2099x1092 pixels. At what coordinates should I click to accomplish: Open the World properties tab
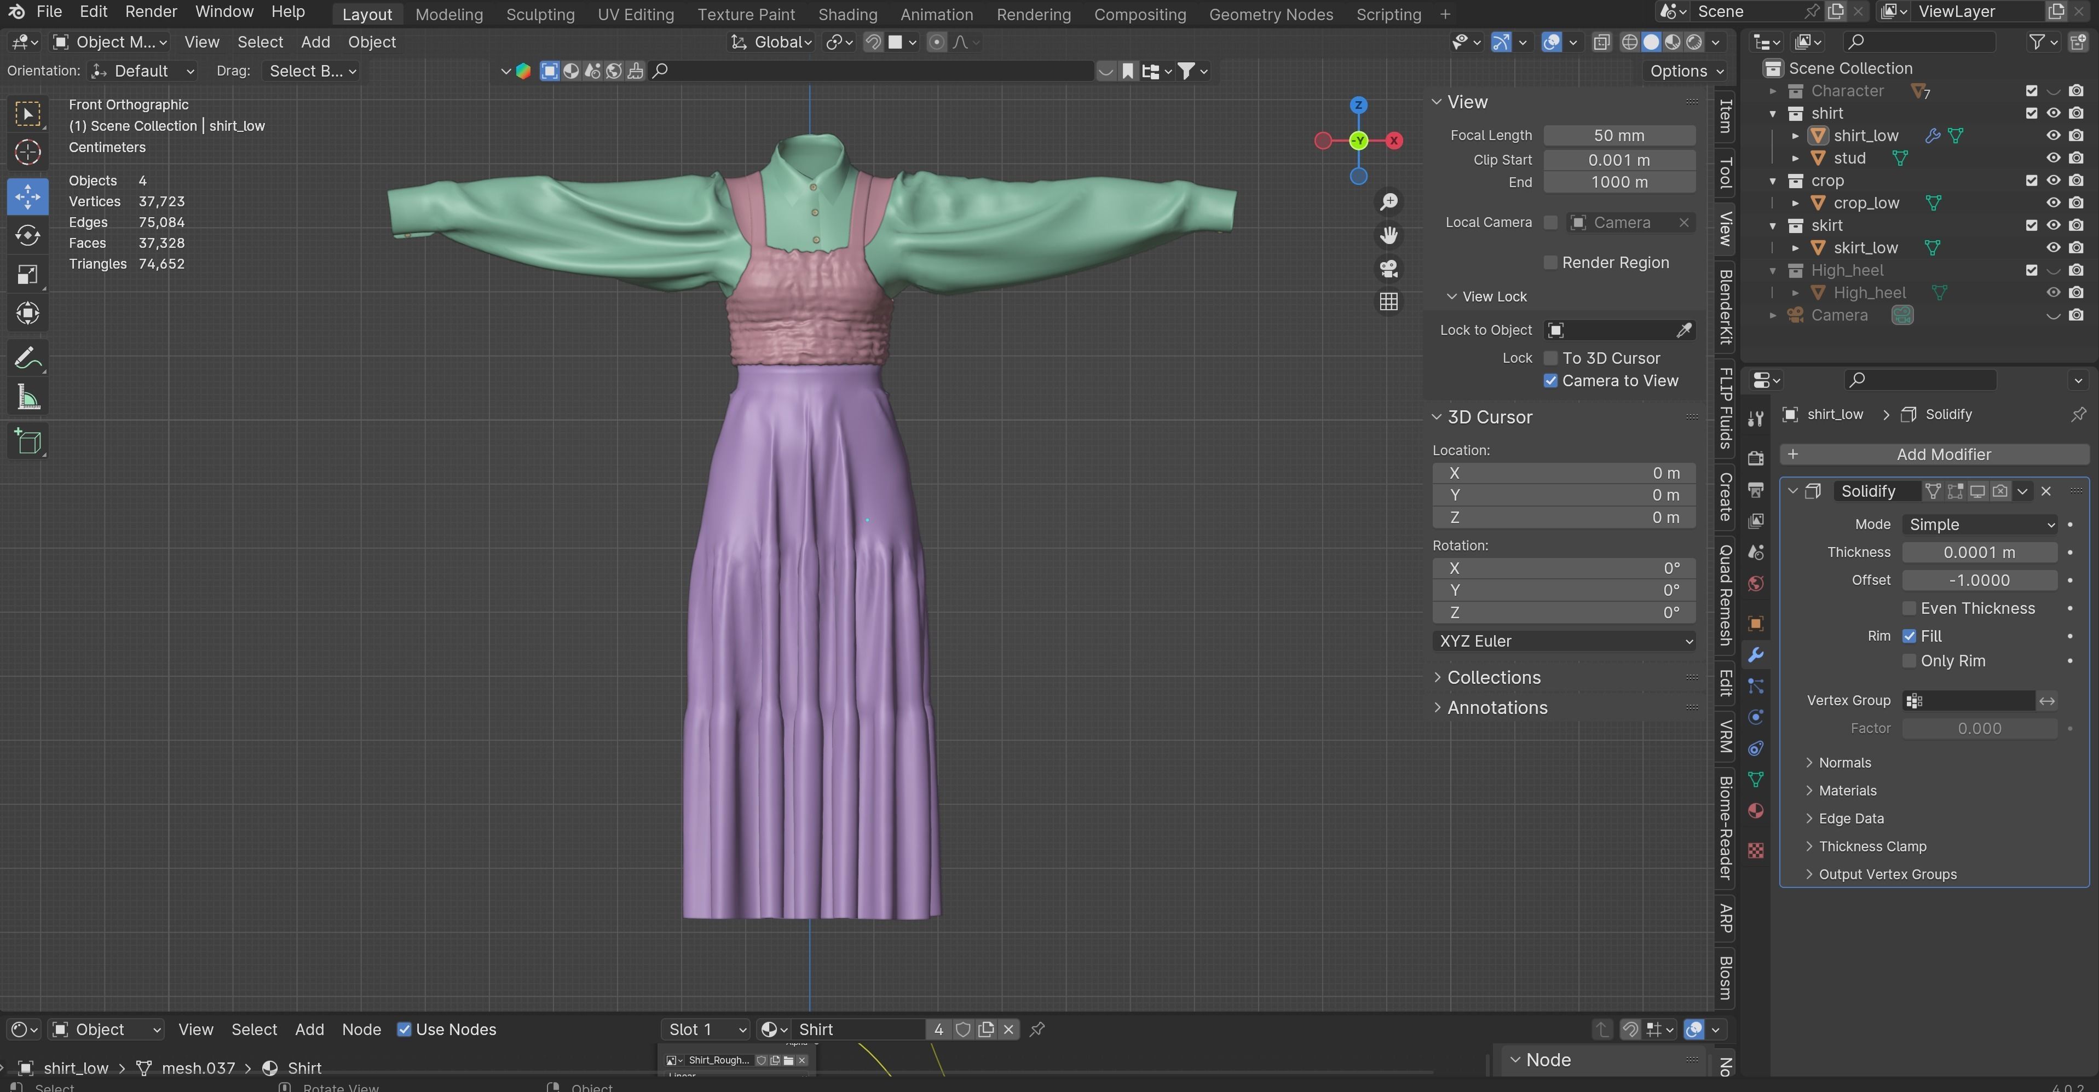(x=1756, y=584)
